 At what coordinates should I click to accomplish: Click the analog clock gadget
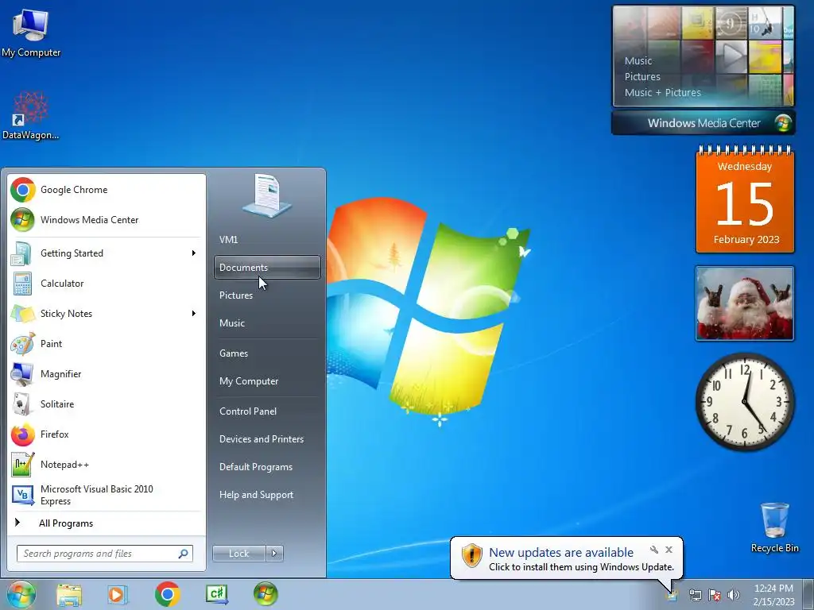coord(745,401)
